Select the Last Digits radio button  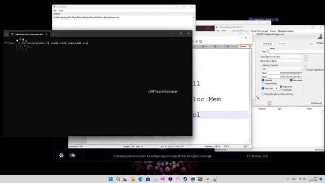point(281,90)
